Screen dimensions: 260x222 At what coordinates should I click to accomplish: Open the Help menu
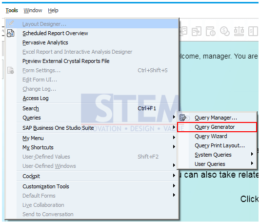[x=53, y=10]
